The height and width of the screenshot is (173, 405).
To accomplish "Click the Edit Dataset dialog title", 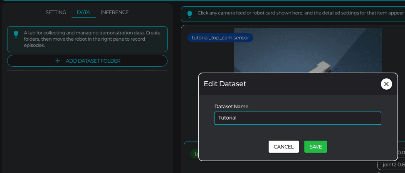I will pyautogui.click(x=225, y=84).
